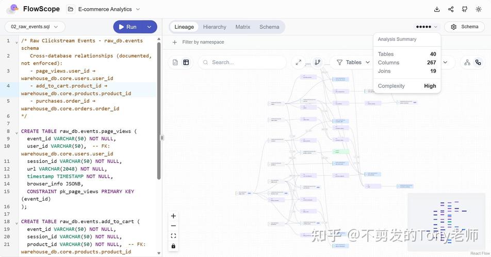Viewport: 491px width, 257px height.
Task: Click the code editor vertical scrollbar thumb
Action: (159, 111)
